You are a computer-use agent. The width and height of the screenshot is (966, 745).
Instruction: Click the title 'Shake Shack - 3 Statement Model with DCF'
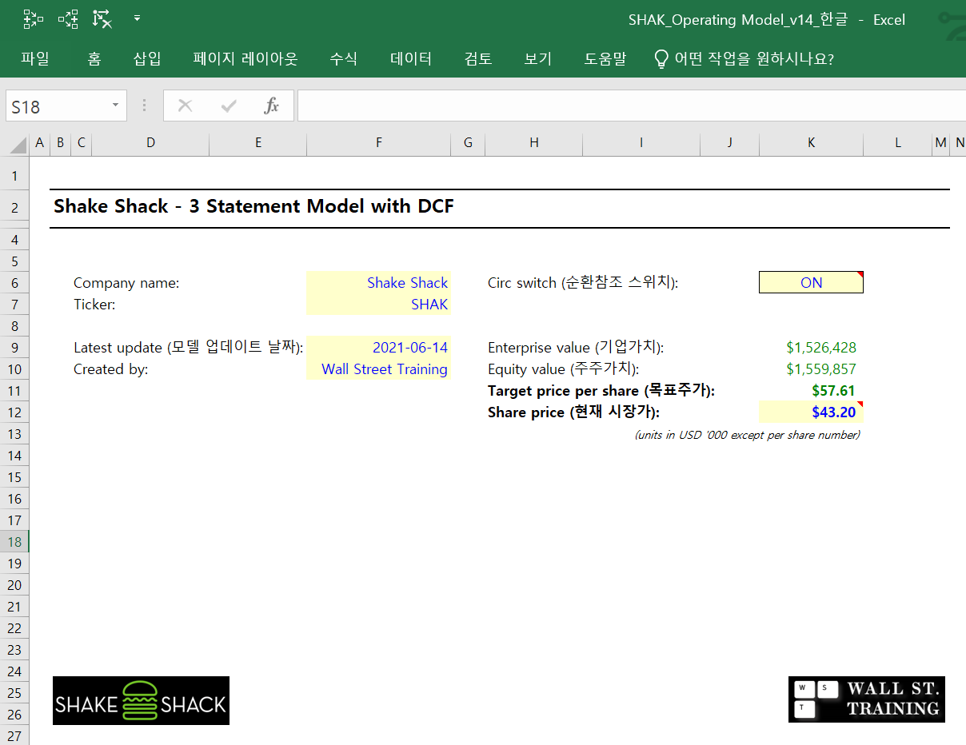(x=253, y=206)
